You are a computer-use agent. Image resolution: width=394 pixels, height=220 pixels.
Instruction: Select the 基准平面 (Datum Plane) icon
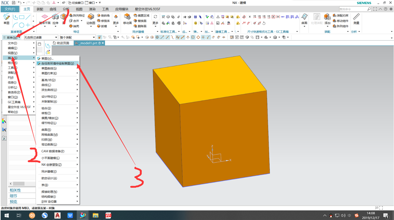point(45,17)
